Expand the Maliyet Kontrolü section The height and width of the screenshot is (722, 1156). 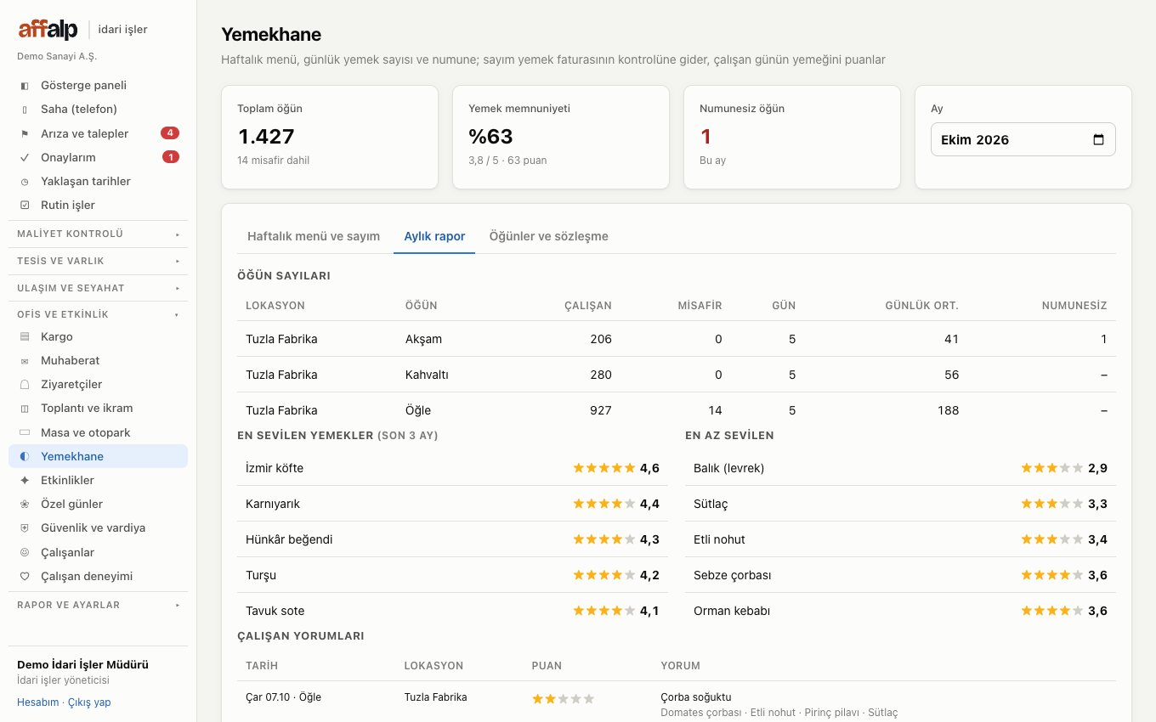[x=98, y=234]
